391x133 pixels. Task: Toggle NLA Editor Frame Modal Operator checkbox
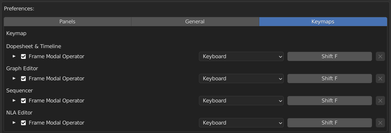(23, 123)
